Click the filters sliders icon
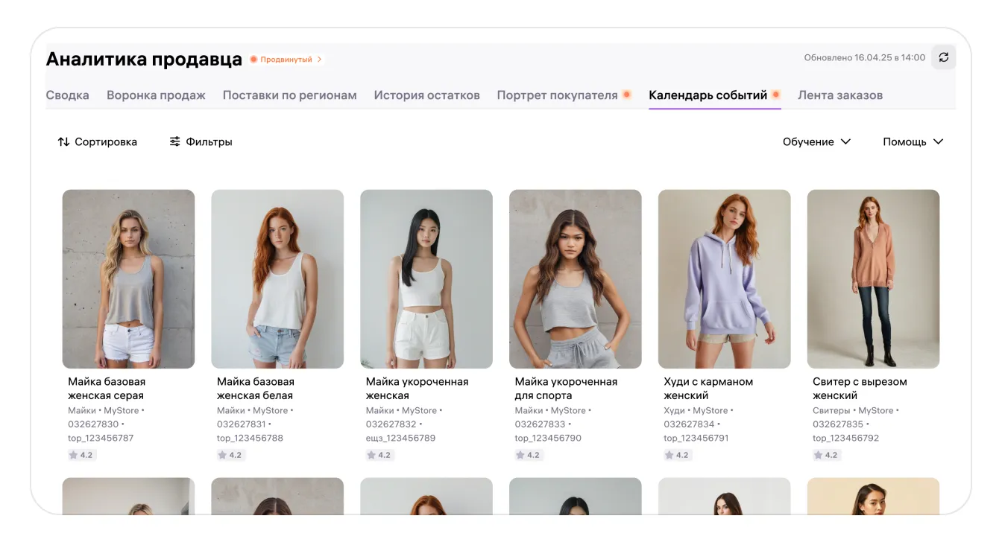The width and height of the screenshot is (1002, 542). click(x=175, y=141)
